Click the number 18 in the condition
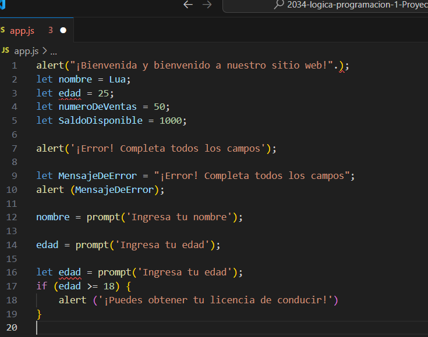The image size is (428, 337). click(109, 286)
